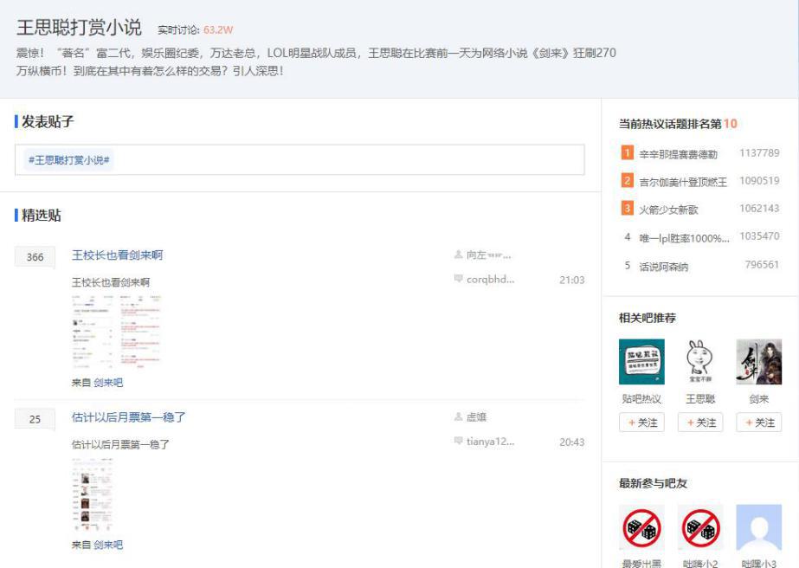Open post titled 估计以后月票第一稳了

pos(128,417)
